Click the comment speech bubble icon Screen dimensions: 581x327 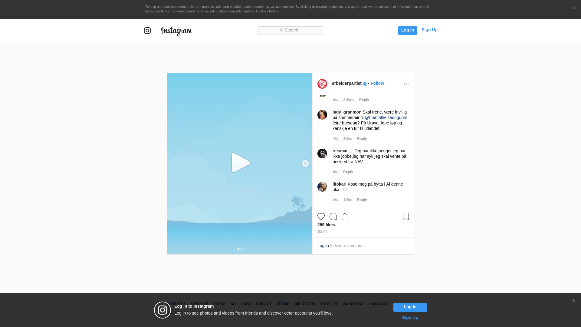(x=333, y=216)
